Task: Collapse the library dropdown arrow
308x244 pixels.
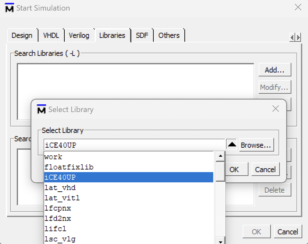Action: click(x=231, y=145)
